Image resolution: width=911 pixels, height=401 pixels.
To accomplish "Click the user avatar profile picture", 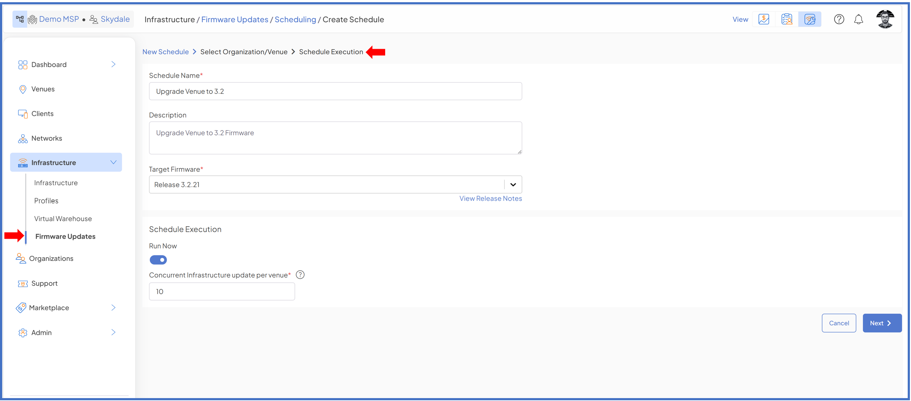I will click(885, 19).
